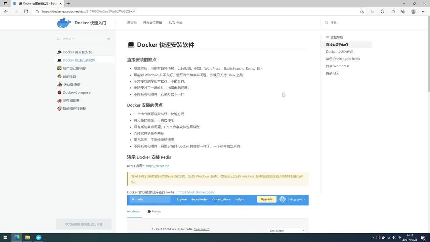
Task: Click the Clear search link
Action: click(202, 229)
